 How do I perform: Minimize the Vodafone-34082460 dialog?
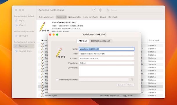tap(54, 35)
